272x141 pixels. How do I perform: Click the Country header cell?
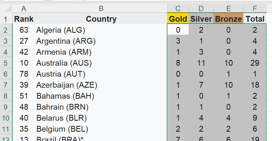coord(101,18)
